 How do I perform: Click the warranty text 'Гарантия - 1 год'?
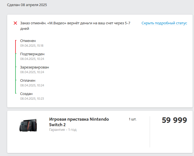click(63, 130)
